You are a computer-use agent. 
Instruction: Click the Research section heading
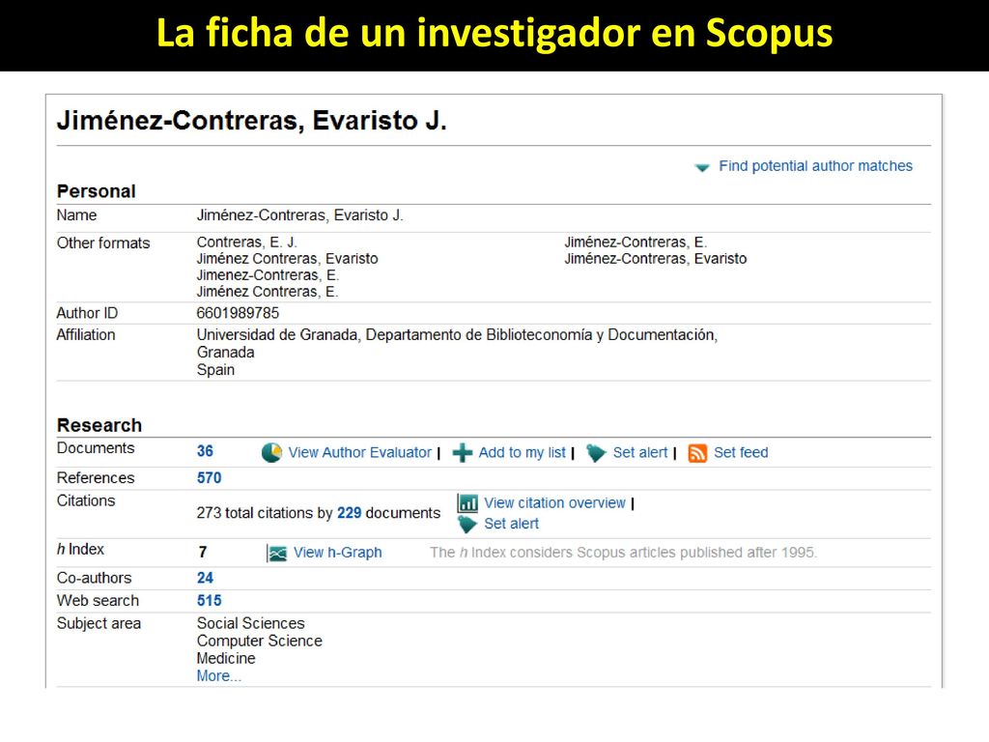99,425
